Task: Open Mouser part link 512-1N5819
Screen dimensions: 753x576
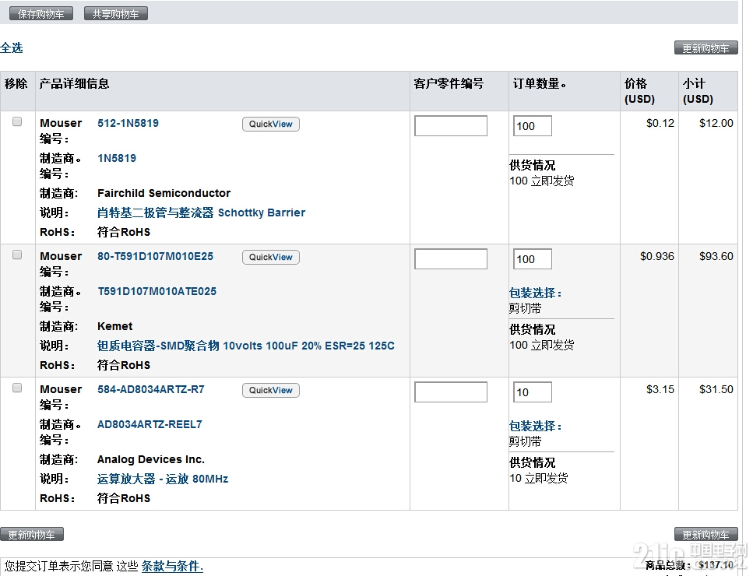Action: 128,123
